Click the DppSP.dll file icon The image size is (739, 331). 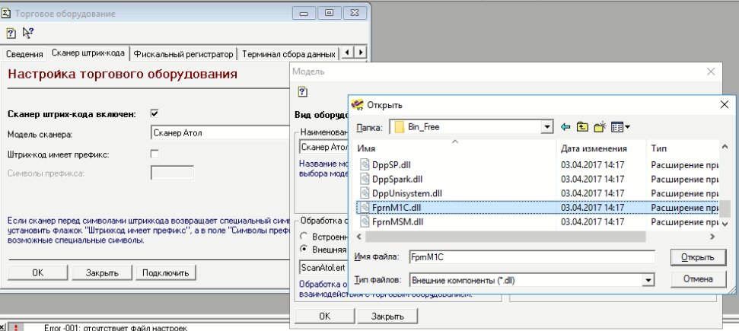[365, 164]
